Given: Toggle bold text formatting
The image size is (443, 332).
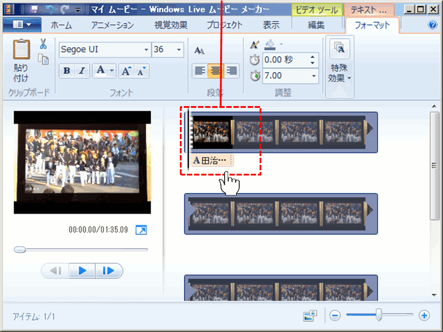Looking at the screenshot, I should click(x=66, y=71).
